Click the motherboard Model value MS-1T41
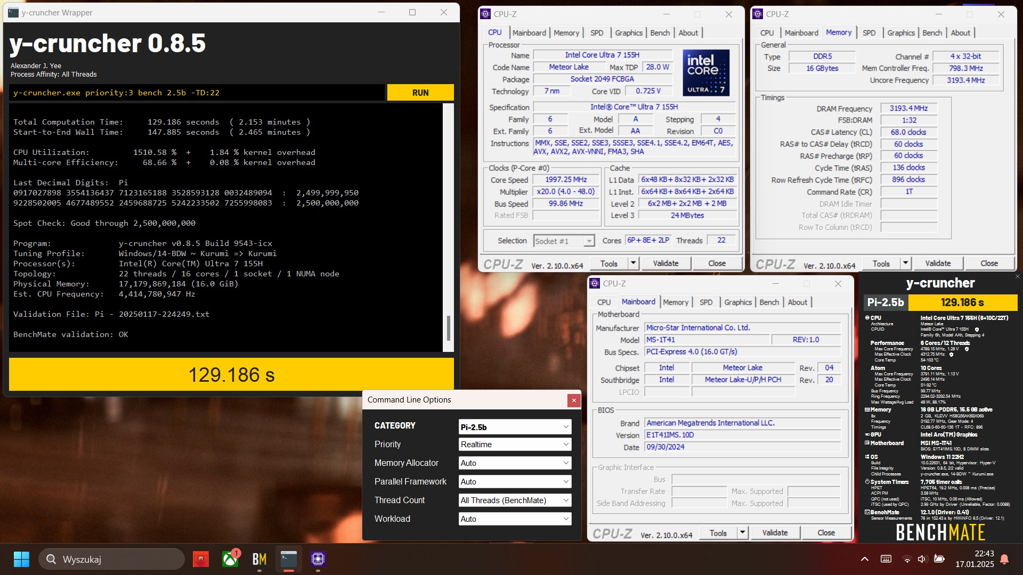Screen dimensions: 1023x575 tap(707, 340)
